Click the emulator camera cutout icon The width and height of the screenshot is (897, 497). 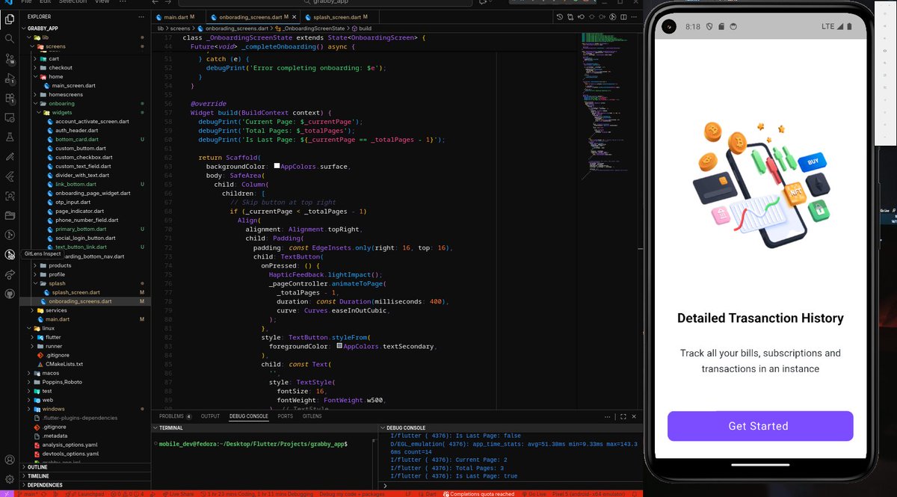point(669,26)
